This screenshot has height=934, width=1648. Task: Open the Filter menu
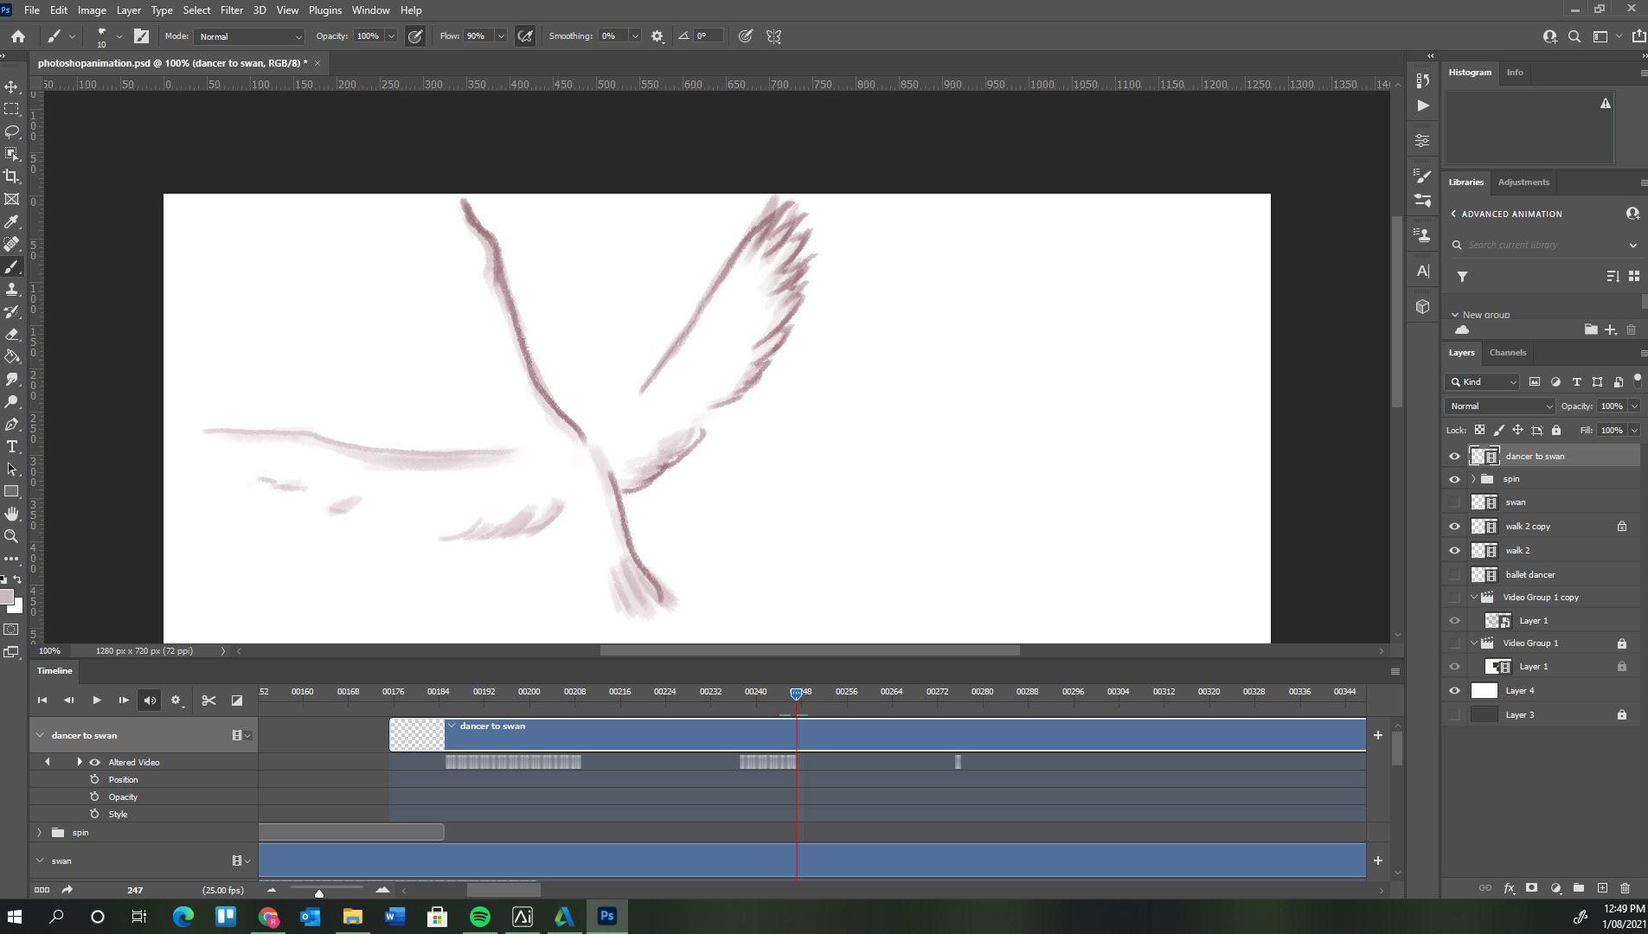pos(231,10)
